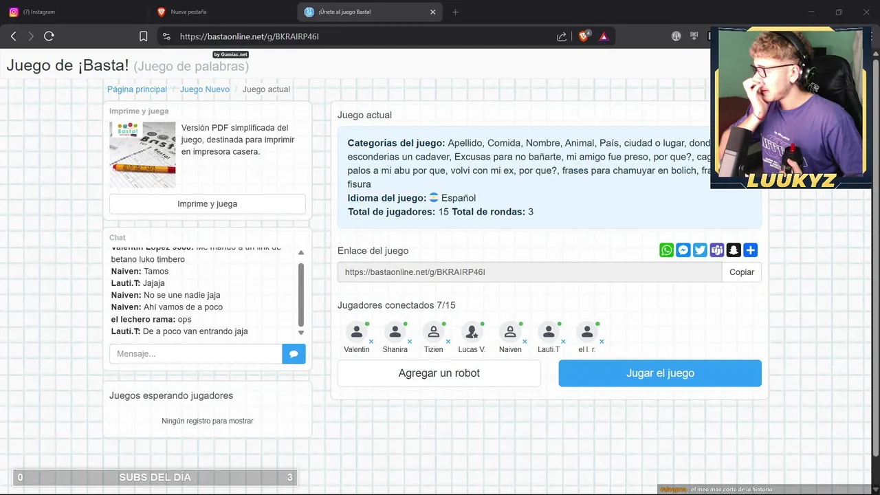Image resolution: width=880 pixels, height=495 pixels.
Task: Share game link via Messenger icon
Action: (x=683, y=250)
